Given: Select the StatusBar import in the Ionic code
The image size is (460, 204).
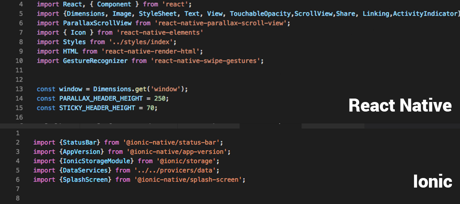Looking at the screenshot, I should [80, 142].
